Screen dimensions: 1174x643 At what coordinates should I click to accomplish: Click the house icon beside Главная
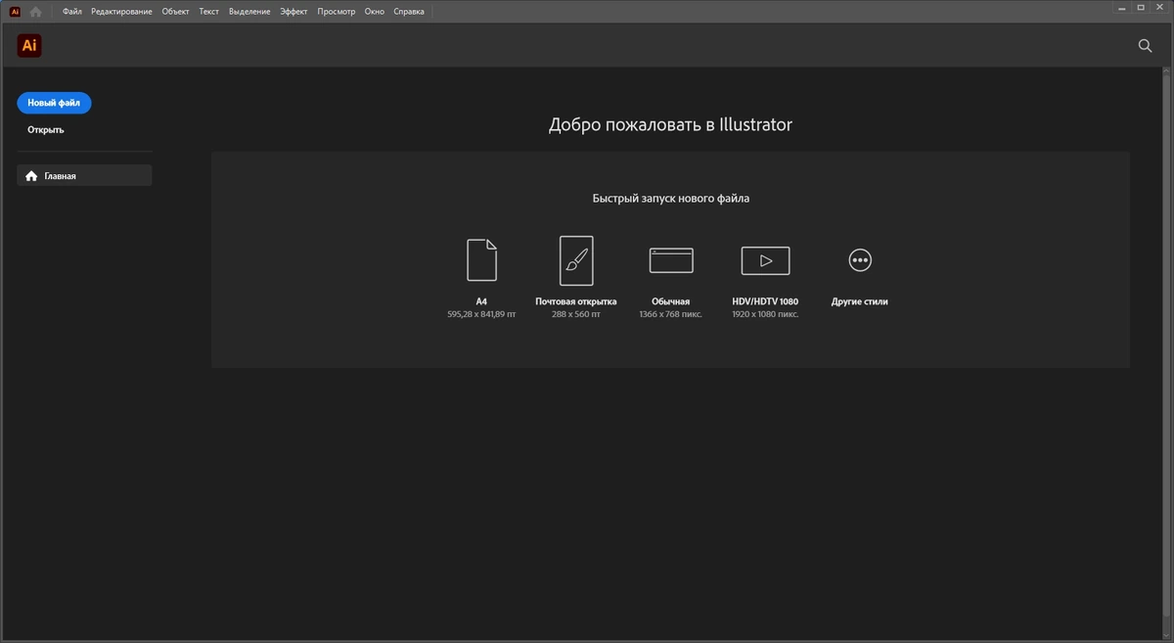pyautogui.click(x=31, y=176)
